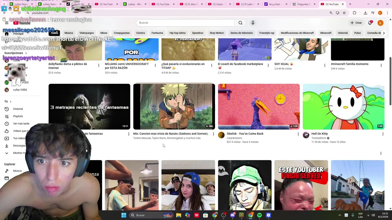Show hidden system tray icons
Viewport: 392px width, 220px height.
tap(339, 215)
